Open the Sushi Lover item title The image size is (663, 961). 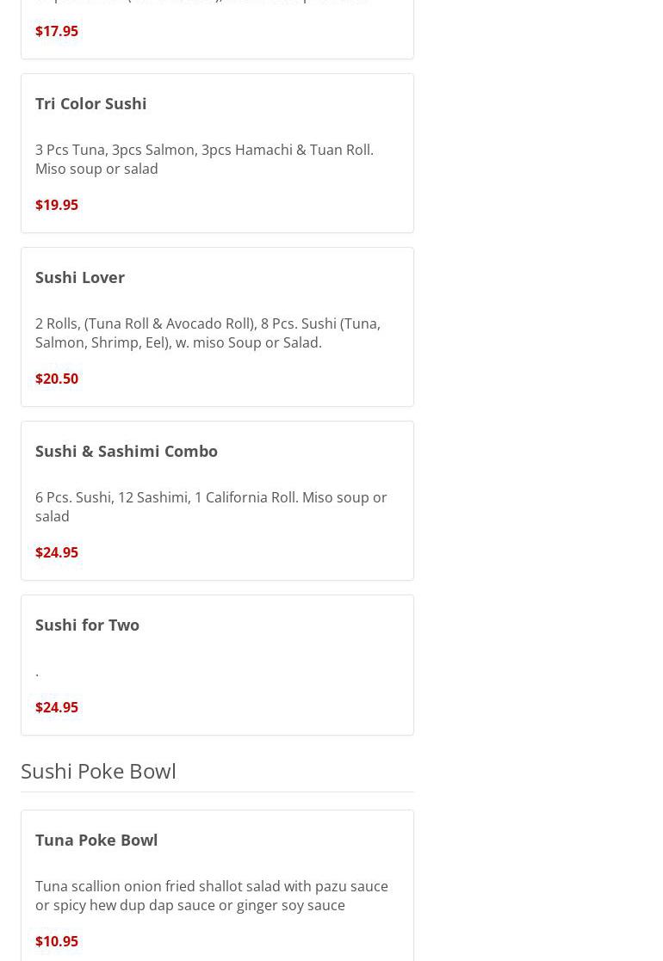(x=80, y=277)
